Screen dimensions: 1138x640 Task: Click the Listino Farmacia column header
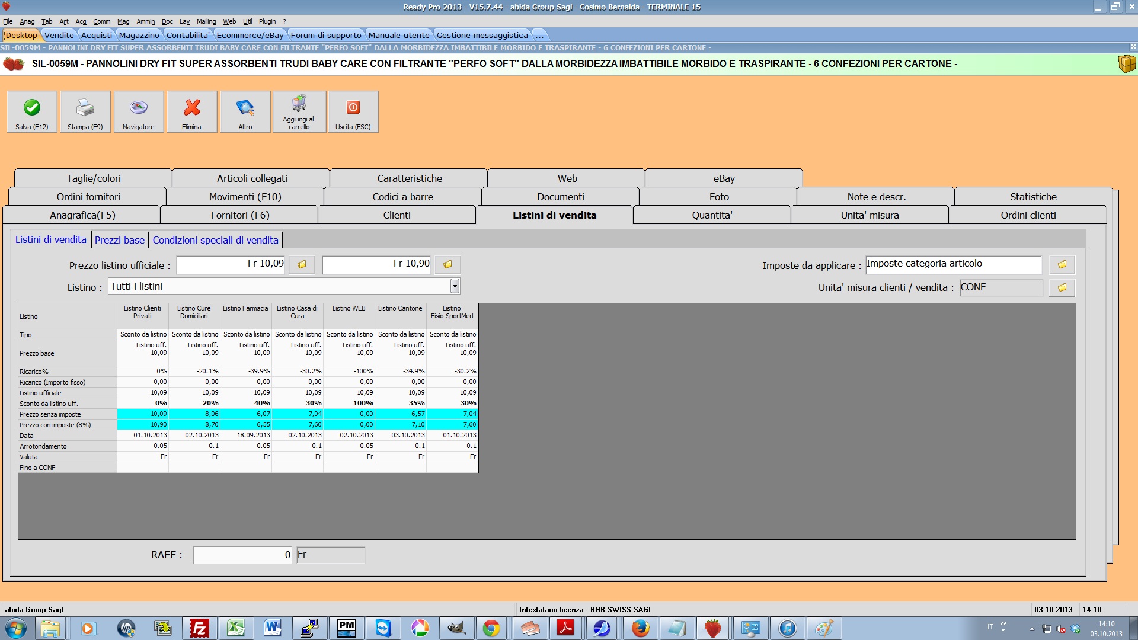point(245,316)
